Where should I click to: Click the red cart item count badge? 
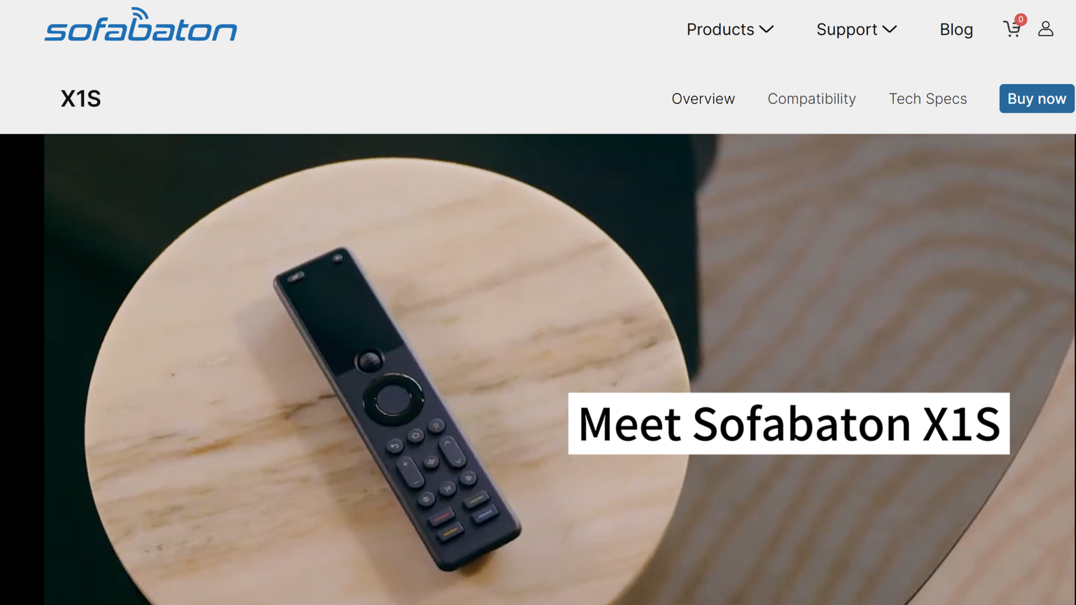(x=1021, y=19)
